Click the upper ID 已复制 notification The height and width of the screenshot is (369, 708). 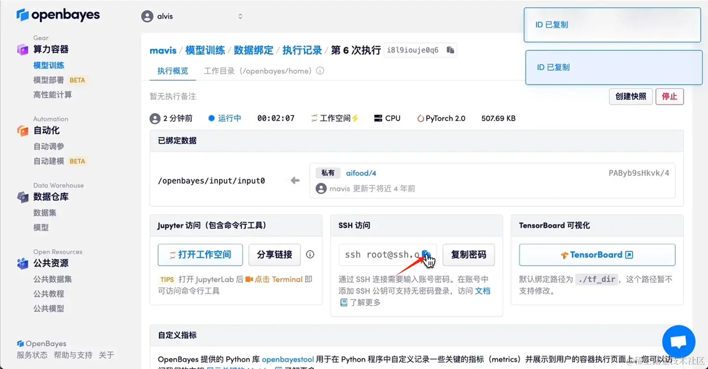tap(612, 25)
